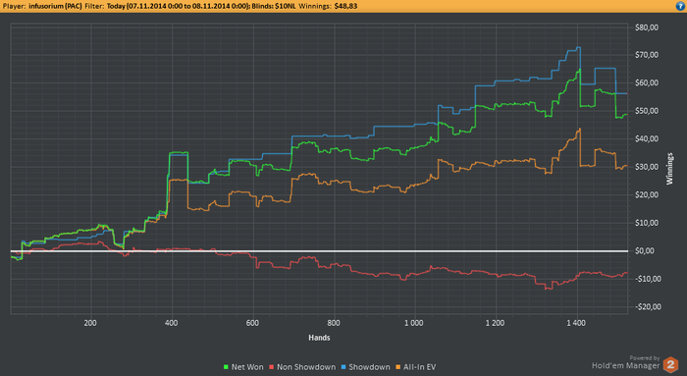Click the $80,00 axis value

(647, 27)
